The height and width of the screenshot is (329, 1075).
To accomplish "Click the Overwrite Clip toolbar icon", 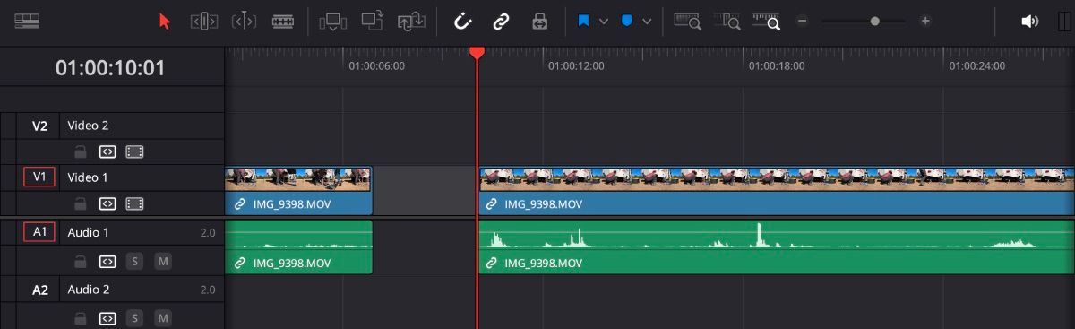I will [x=372, y=21].
